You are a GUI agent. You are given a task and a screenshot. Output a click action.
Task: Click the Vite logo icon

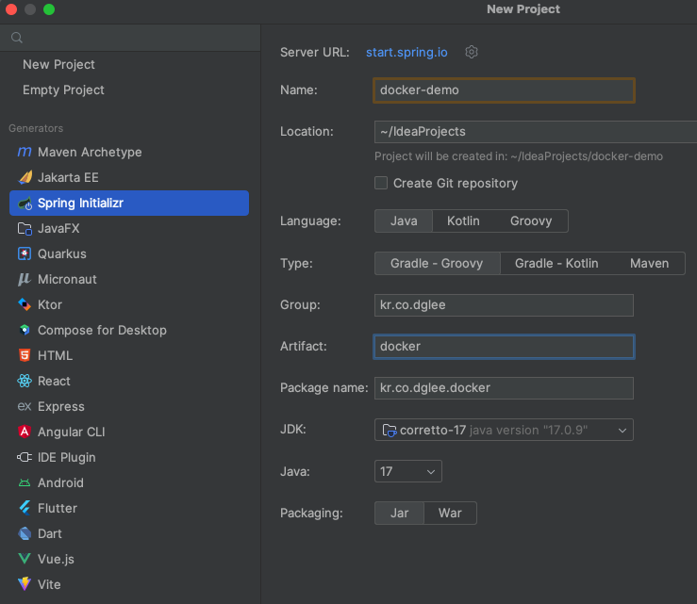point(25,584)
